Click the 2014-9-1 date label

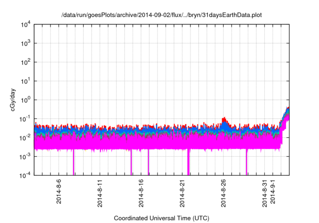point(273,191)
